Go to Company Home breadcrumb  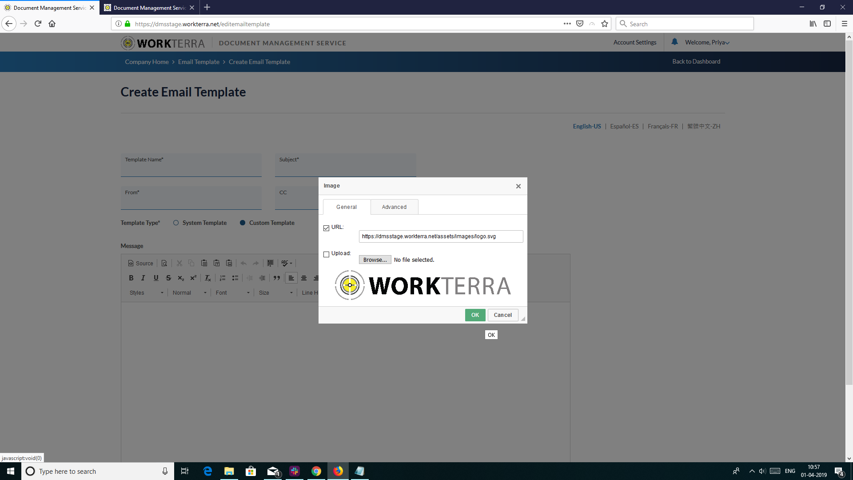(147, 62)
